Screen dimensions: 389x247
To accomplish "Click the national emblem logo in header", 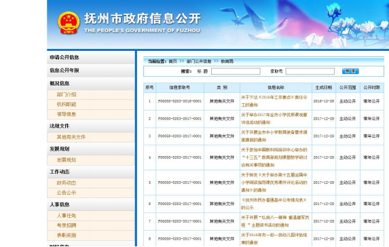I will (x=69, y=23).
